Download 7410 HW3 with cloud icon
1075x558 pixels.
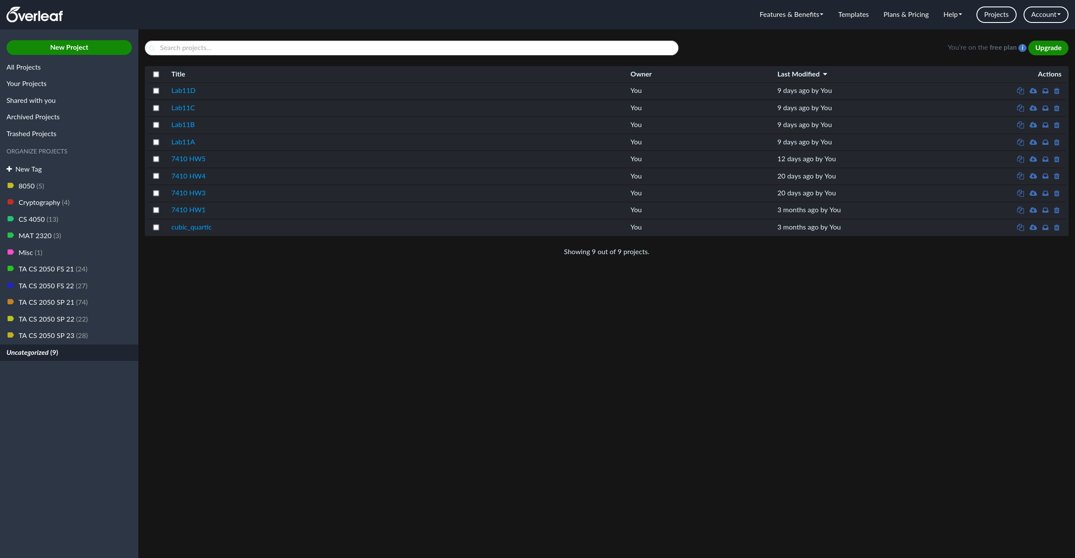1033,193
